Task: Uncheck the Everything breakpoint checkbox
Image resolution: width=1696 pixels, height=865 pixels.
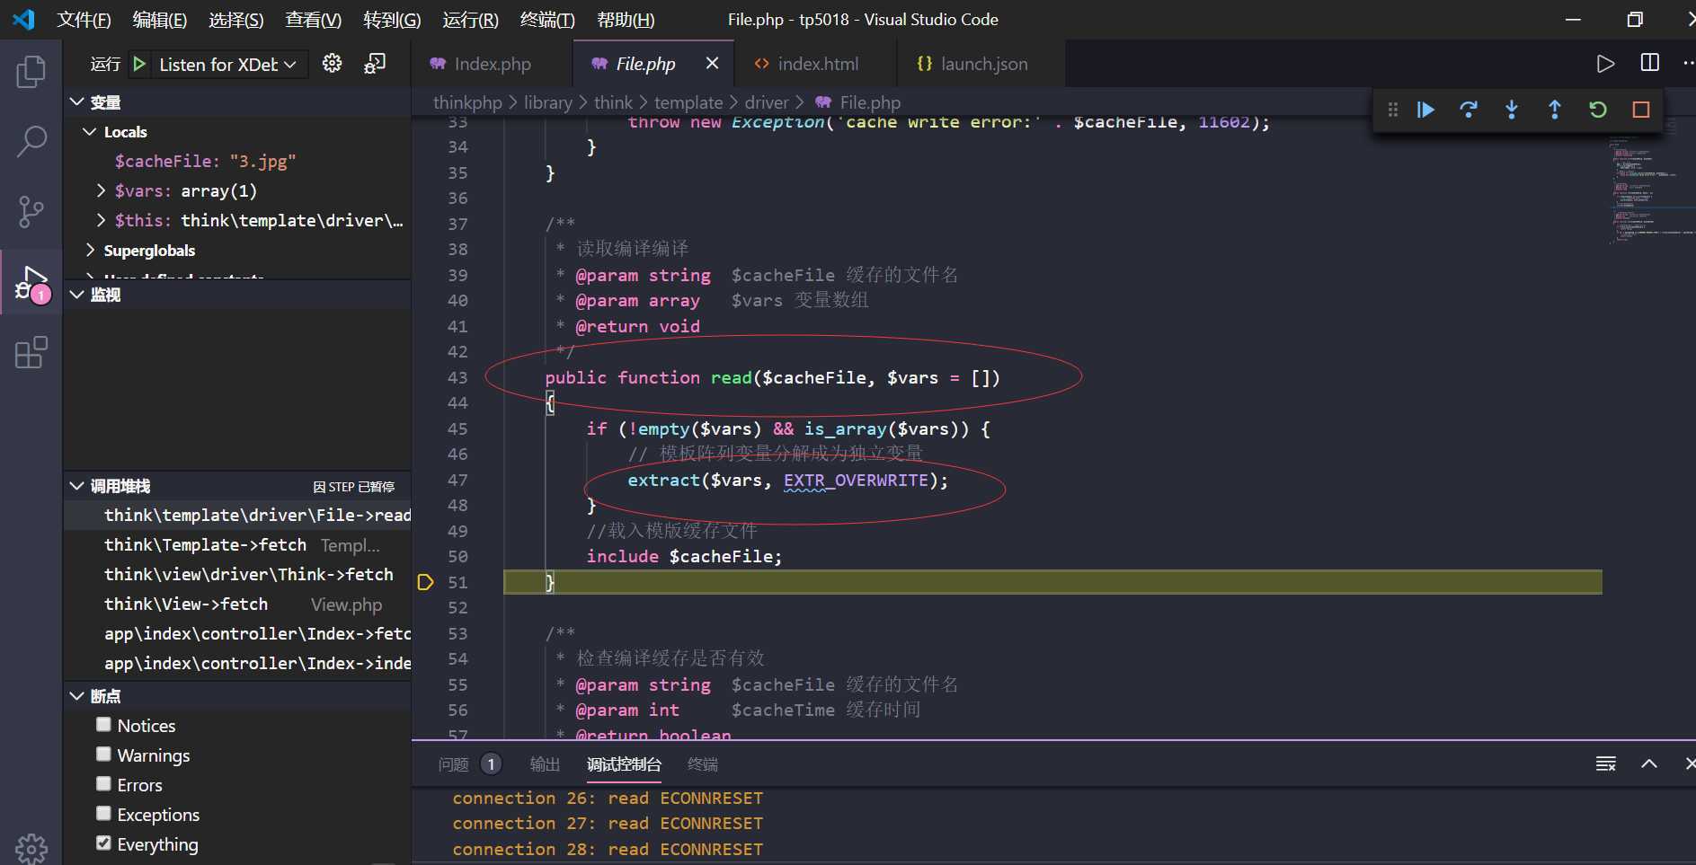Action: [104, 843]
